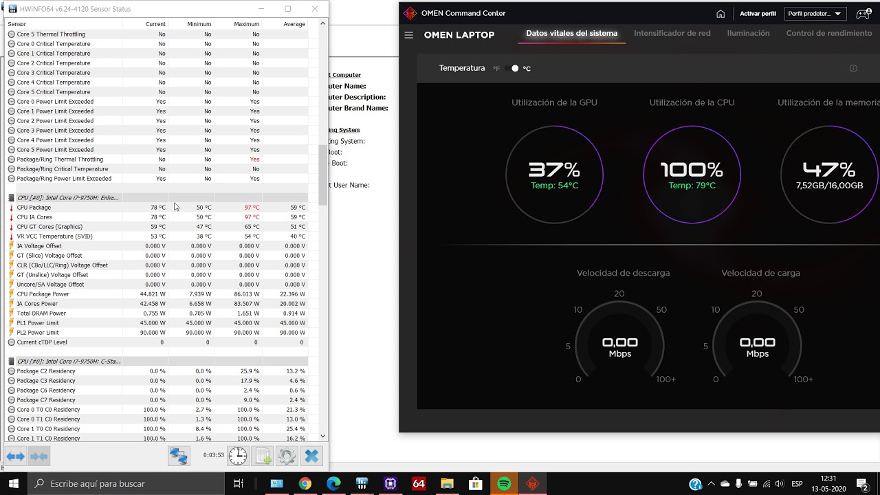Image resolution: width=880 pixels, height=495 pixels.
Task: Click GPU utilization 37% gauge
Action: [x=554, y=175]
